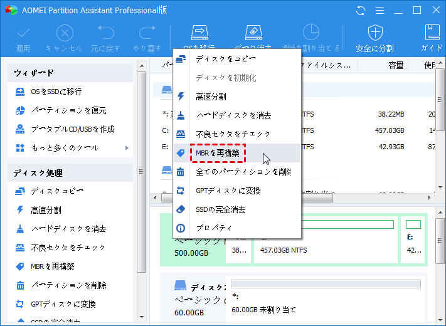The height and width of the screenshot is (326, 446).
Task: Click the Redo (やり直す) arrow icon
Action: [x=147, y=33]
